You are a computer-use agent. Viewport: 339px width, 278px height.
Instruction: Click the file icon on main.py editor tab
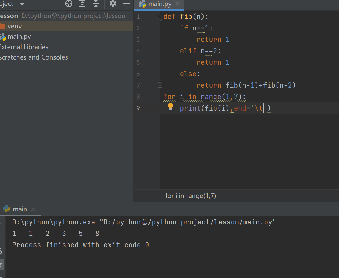tap(143, 4)
